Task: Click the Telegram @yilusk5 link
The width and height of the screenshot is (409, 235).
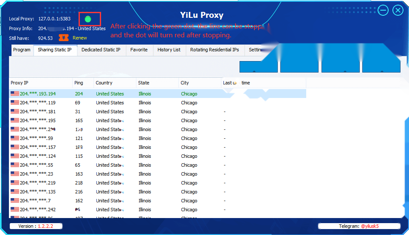Action: click(370, 226)
